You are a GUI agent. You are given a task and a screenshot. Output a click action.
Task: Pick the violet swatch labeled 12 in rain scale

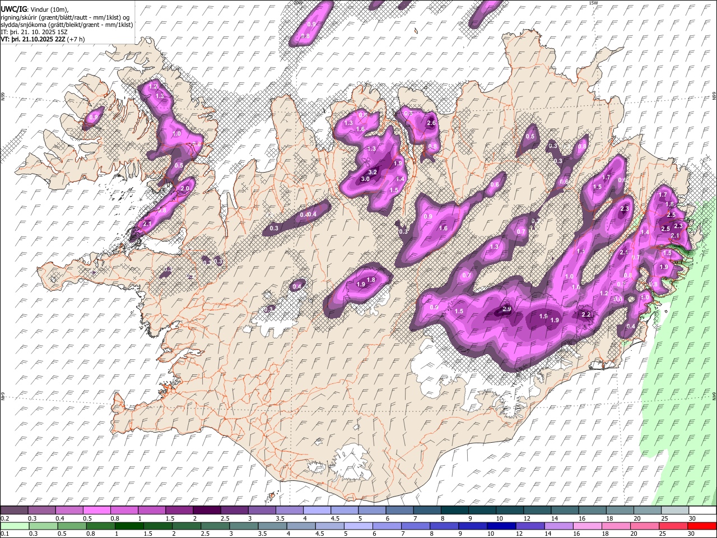click(x=530, y=526)
